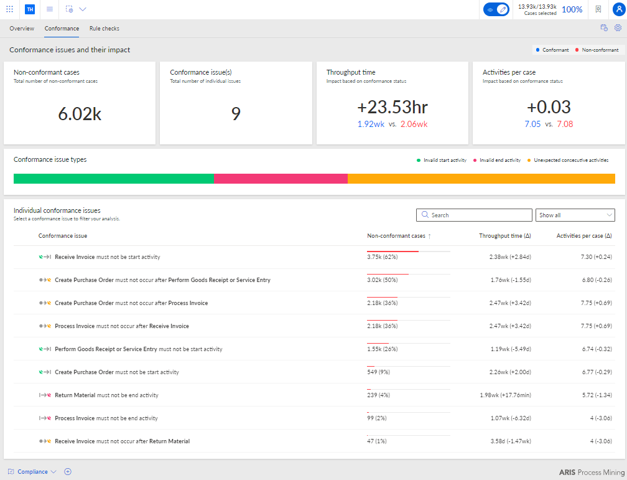
Task: Click the Activities per case (Δ) header
Action: coord(584,236)
